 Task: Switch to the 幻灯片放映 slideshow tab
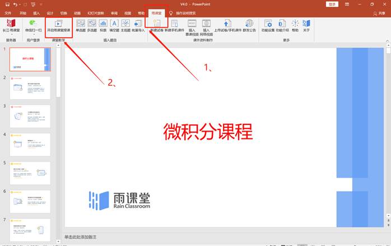(96, 13)
